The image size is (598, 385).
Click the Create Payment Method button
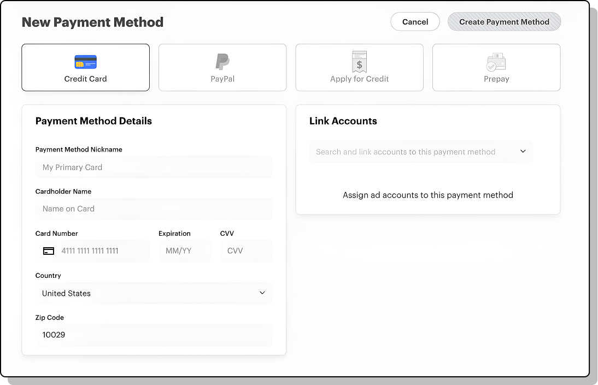pos(503,21)
